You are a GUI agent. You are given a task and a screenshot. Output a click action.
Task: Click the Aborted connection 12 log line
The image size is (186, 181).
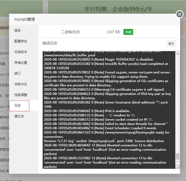pyautogui.click(x=105, y=149)
